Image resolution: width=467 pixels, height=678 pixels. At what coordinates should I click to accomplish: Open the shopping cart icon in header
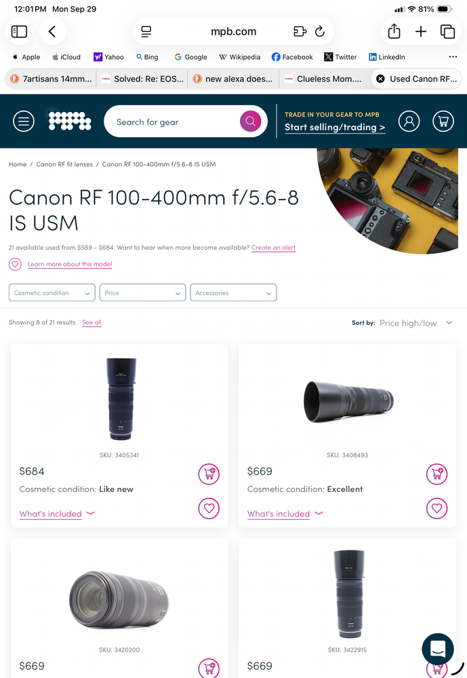pyautogui.click(x=443, y=121)
